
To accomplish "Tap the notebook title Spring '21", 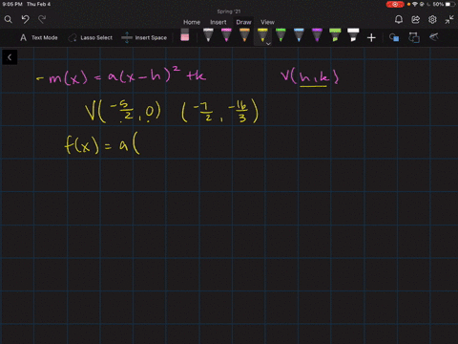I will [229, 11].
